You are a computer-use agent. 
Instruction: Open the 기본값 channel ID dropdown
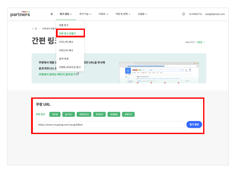point(201,42)
